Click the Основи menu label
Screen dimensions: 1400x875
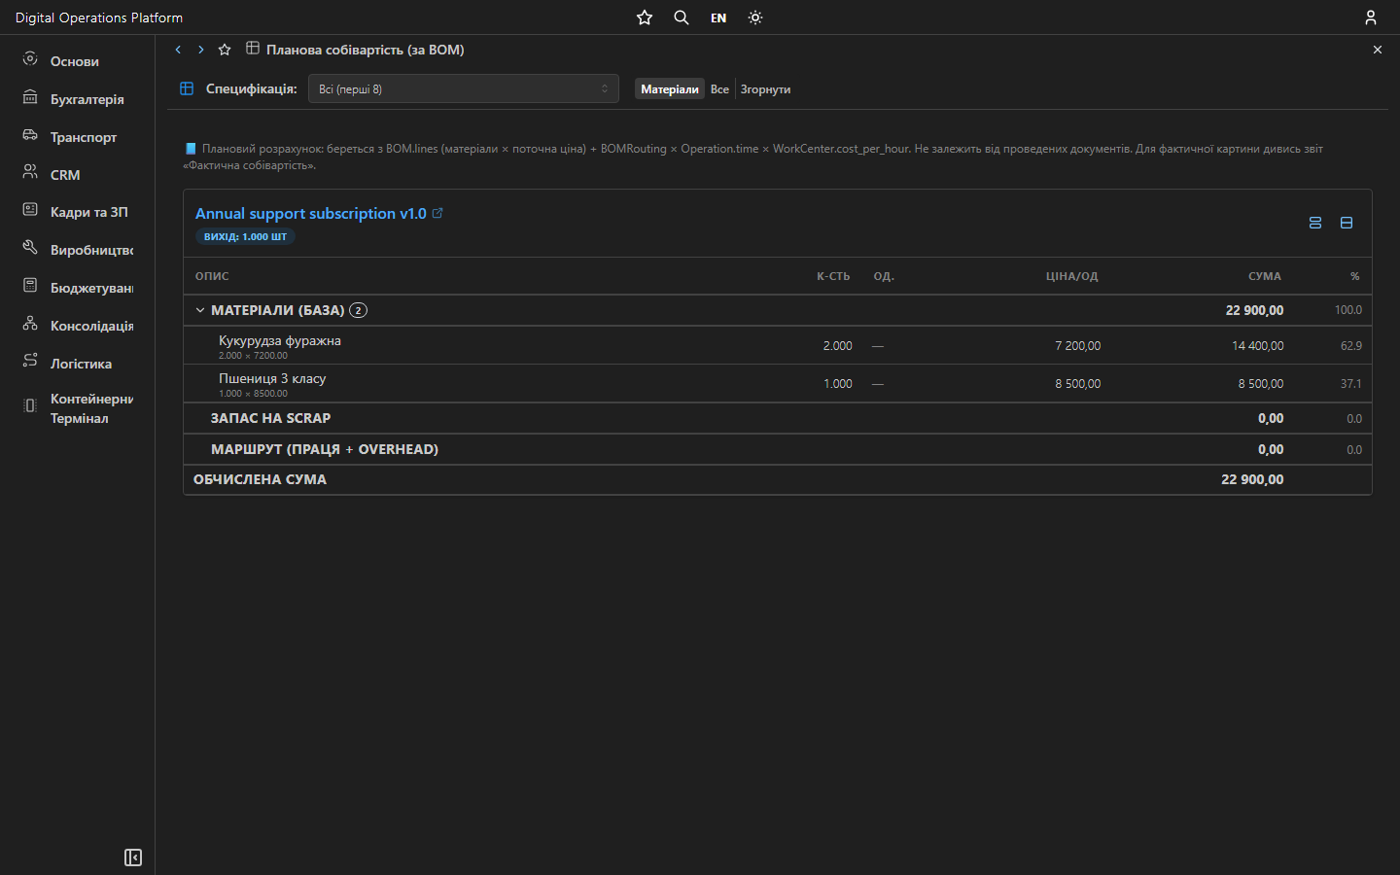(75, 61)
